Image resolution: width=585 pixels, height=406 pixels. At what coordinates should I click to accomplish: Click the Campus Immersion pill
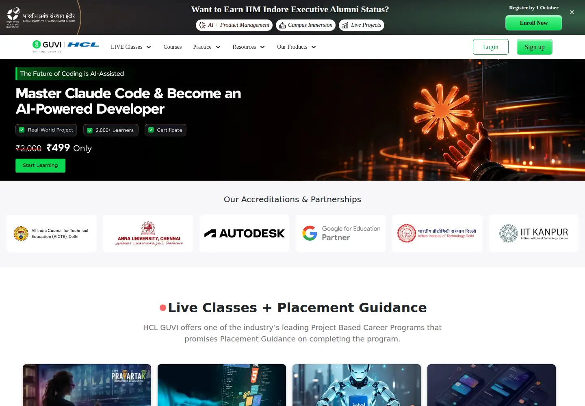coord(306,25)
